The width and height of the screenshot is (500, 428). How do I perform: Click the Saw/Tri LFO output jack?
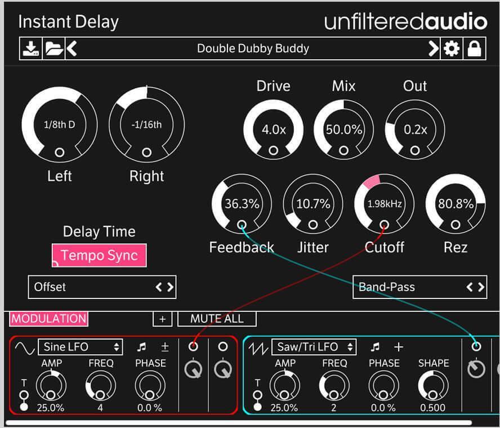click(x=476, y=347)
